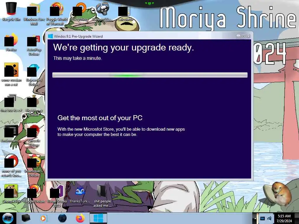Close the Pre-Upgrade Wizard window
Viewport: 299px width, 224px height.
pyautogui.click(x=248, y=36)
